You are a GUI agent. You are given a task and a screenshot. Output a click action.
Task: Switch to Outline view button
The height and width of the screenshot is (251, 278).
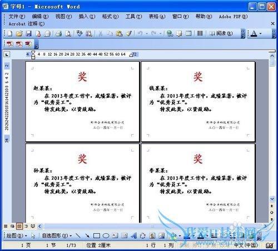26,226
